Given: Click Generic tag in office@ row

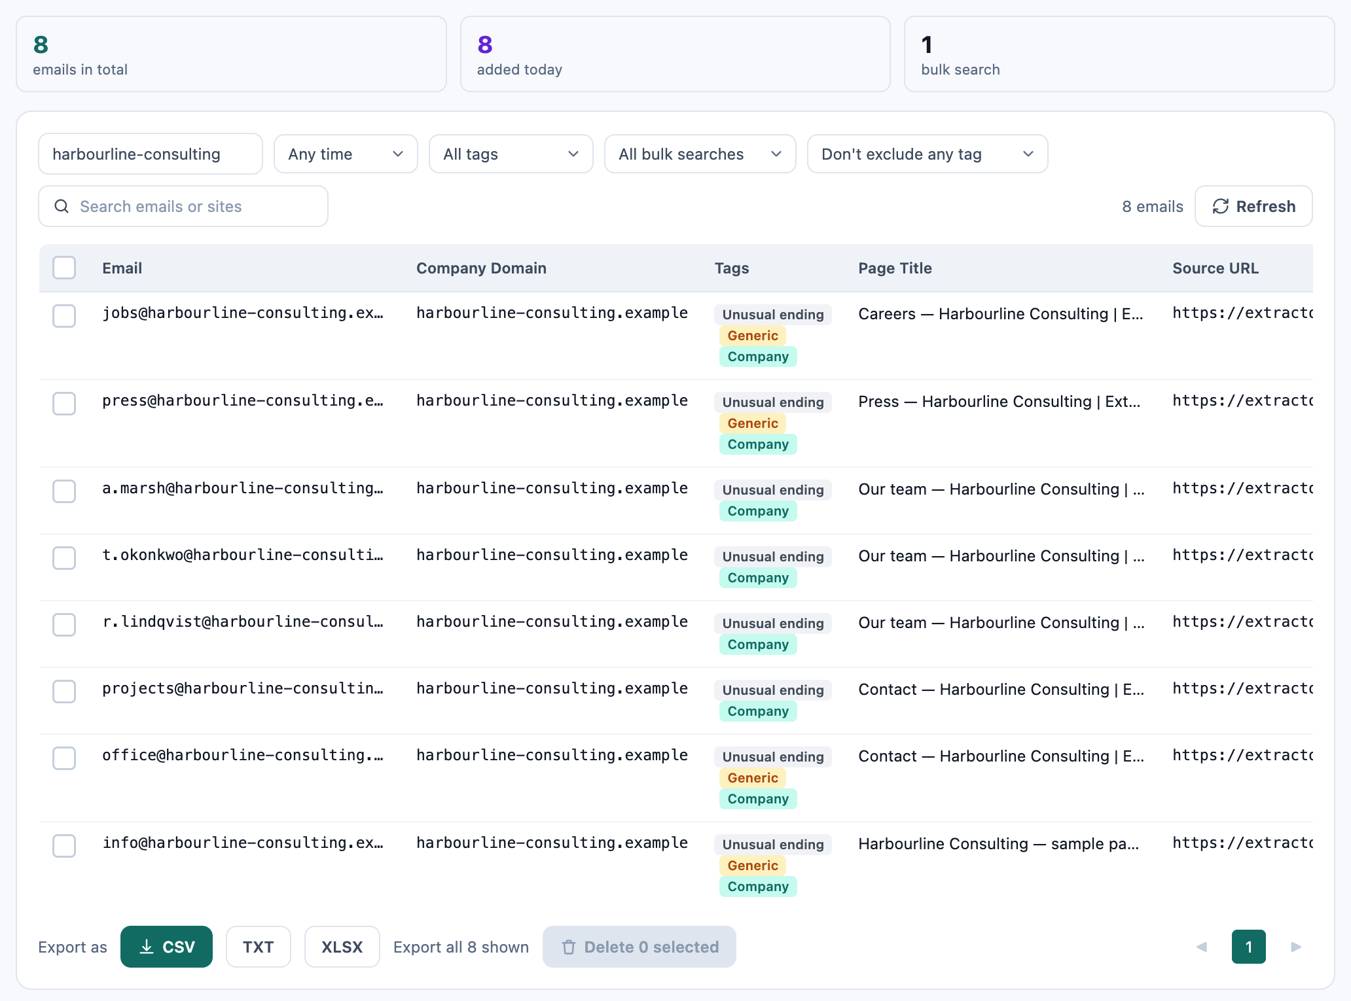Looking at the screenshot, I should (x=753, y=778).
